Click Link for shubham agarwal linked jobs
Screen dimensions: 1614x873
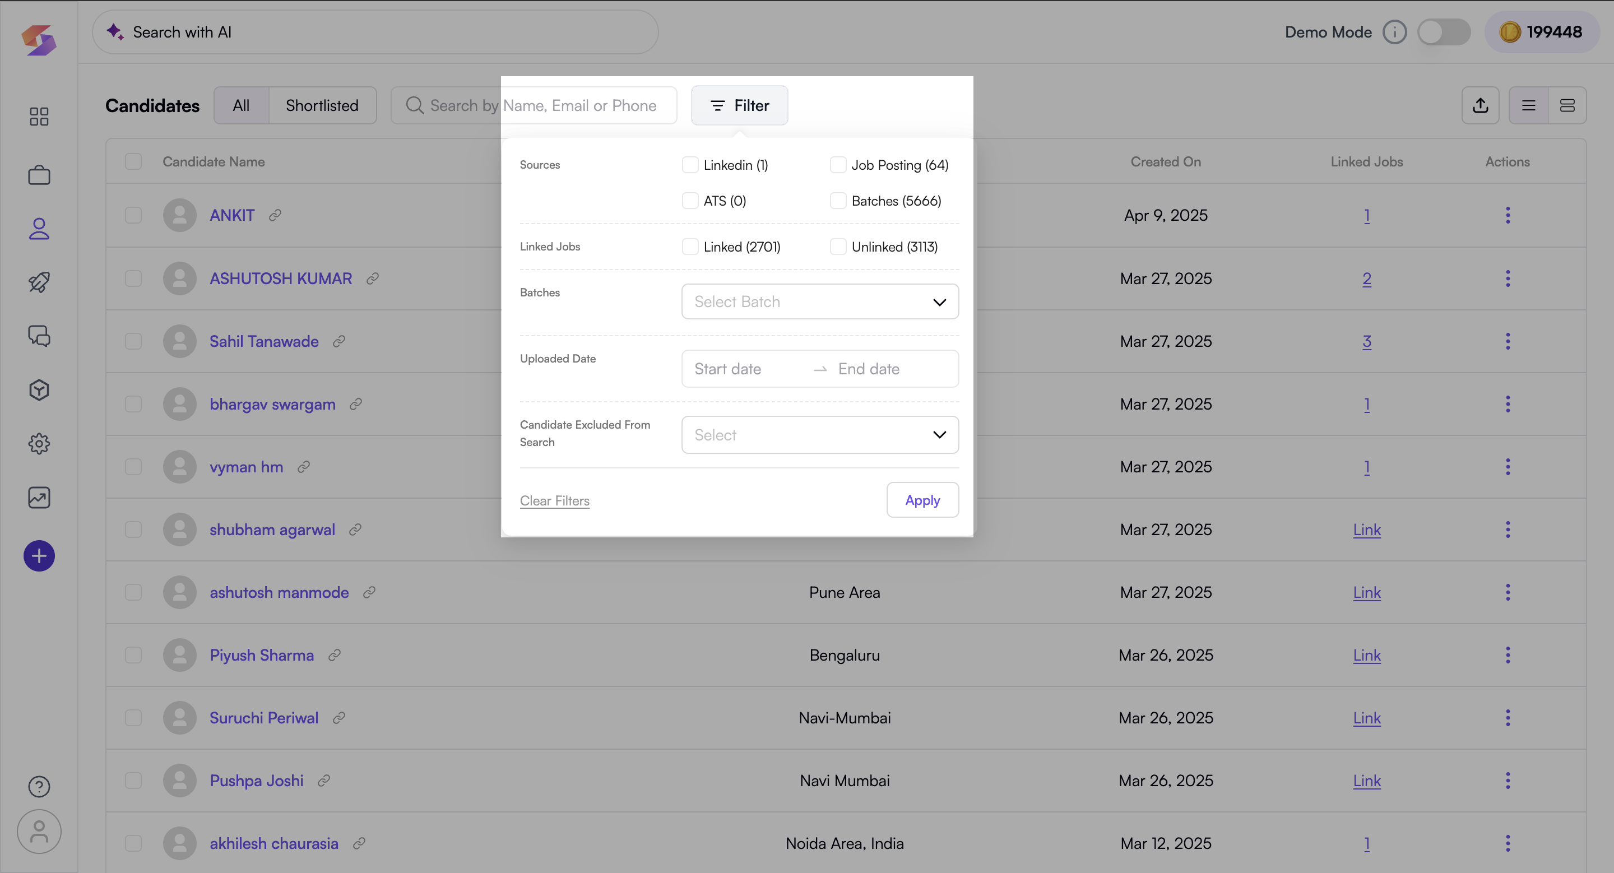1366,530
